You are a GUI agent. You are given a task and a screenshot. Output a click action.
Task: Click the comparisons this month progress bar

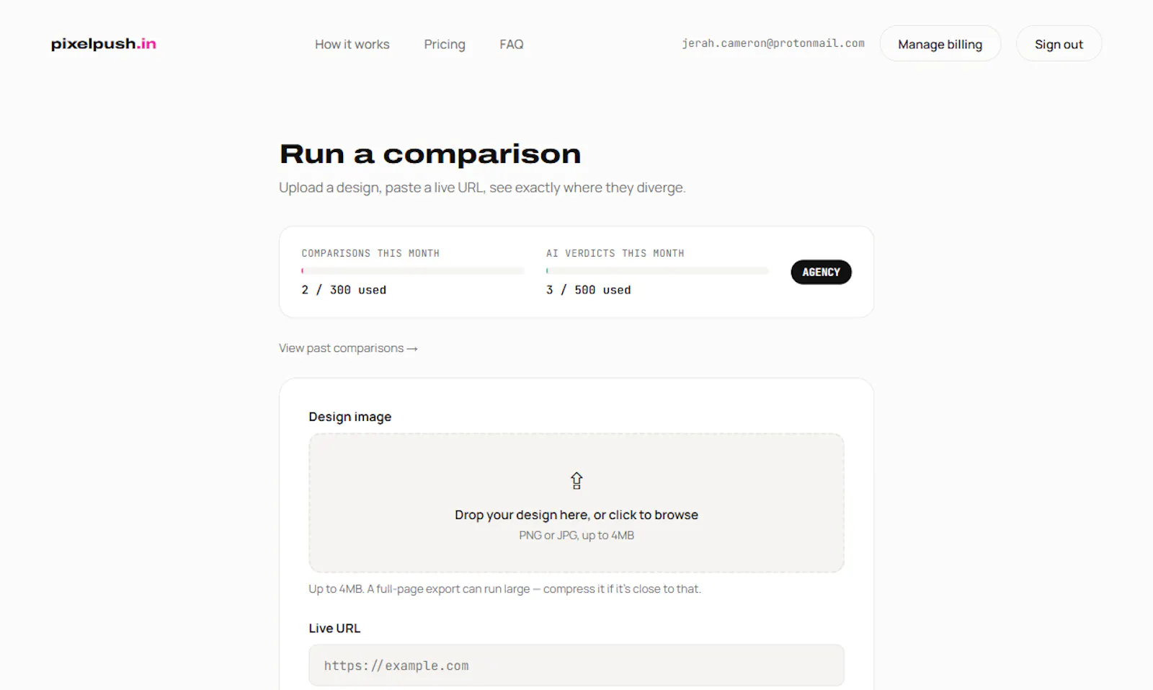[413, 271]
